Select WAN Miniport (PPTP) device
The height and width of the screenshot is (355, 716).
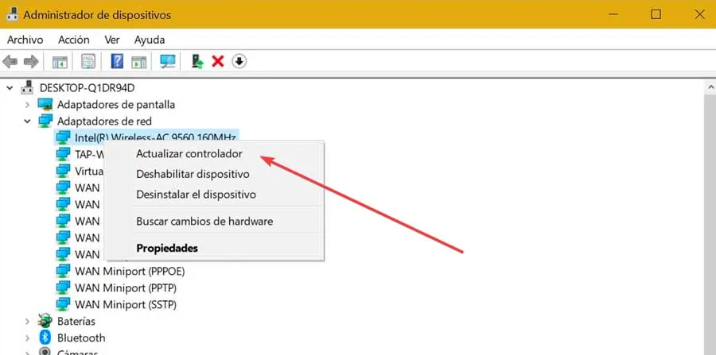point(126,287)
